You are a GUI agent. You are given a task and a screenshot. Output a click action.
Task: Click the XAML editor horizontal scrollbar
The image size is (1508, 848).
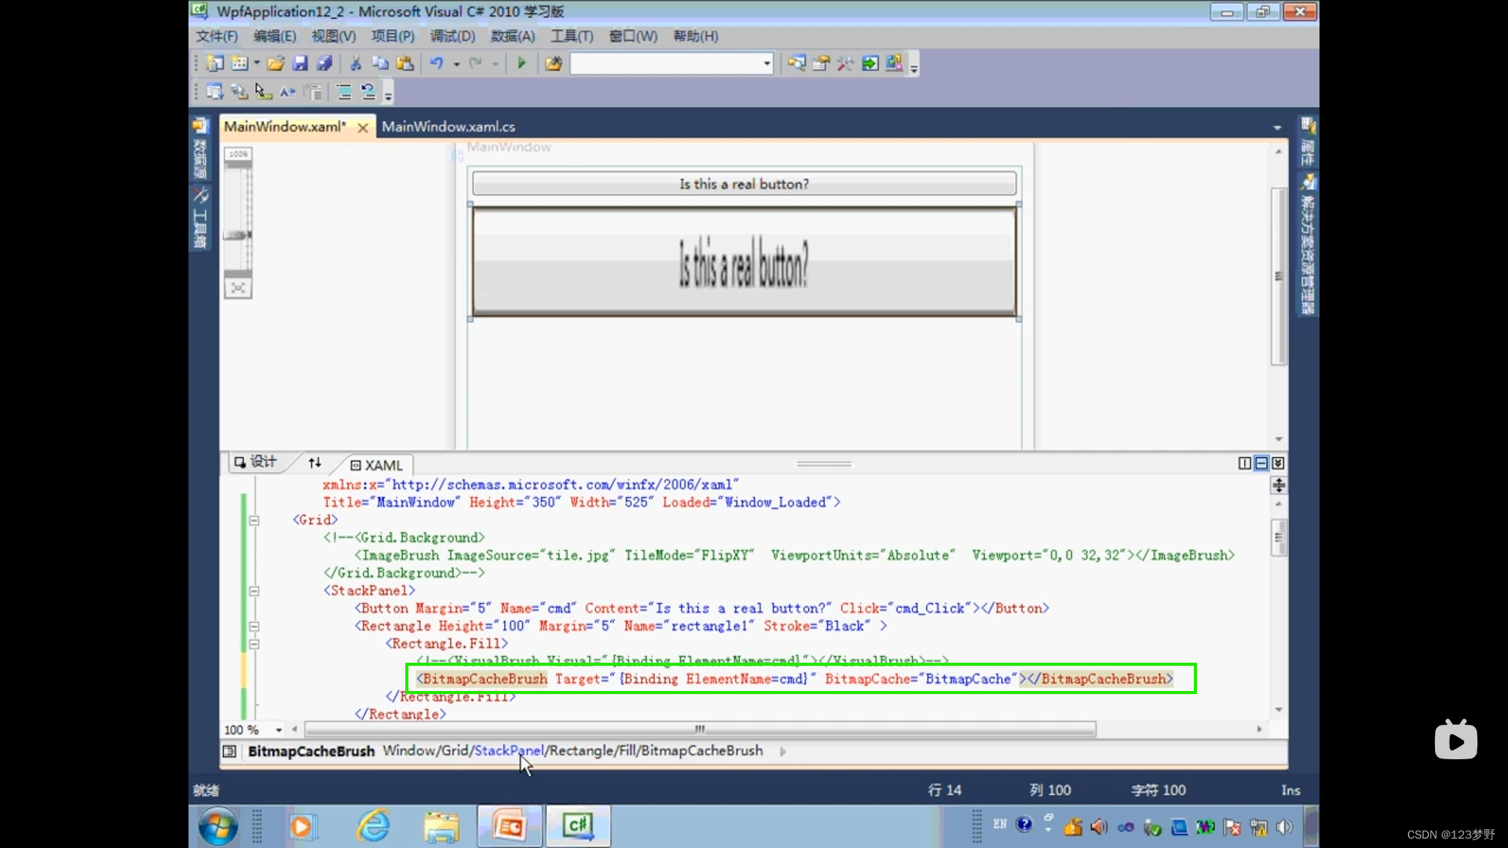(699, 729)
